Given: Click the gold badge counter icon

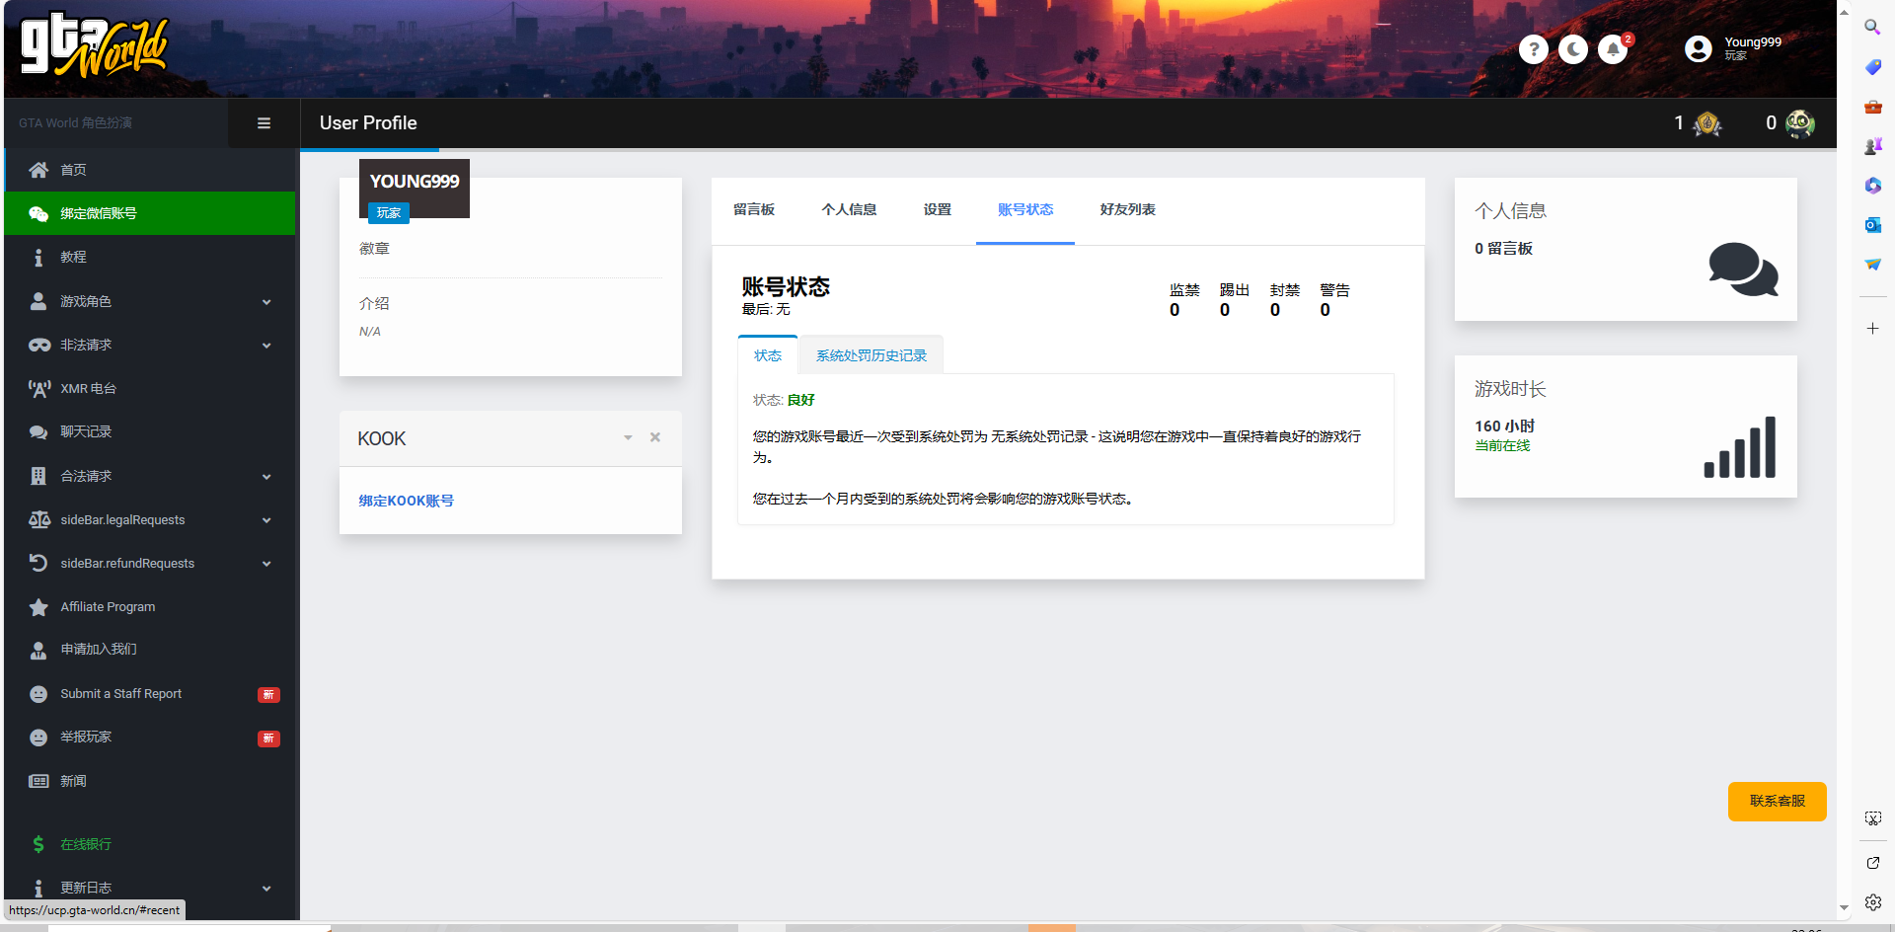Looking at the screenshot, I should (1706, 123).
